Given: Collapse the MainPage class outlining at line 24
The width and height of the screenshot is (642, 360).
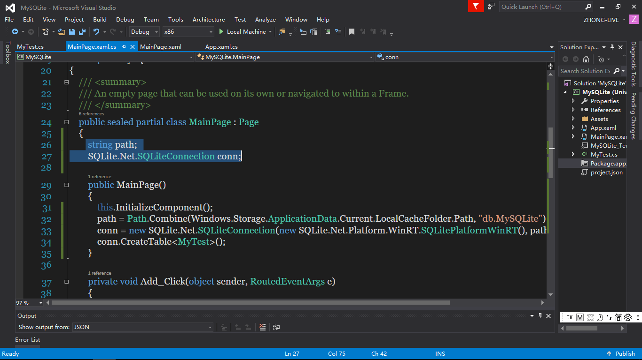Looking at the screenshot, I should coord(66,123).
